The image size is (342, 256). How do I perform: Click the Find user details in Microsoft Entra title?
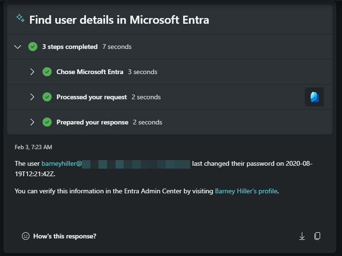tap(119, 20)
